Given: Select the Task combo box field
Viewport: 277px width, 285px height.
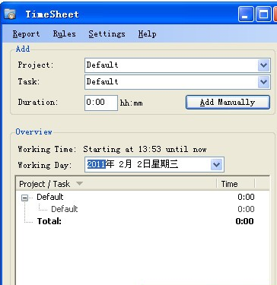Looking at the screenshot, I should [177, 82].
